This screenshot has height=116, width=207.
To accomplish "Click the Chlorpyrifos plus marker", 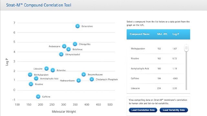I will pos(75,44).
